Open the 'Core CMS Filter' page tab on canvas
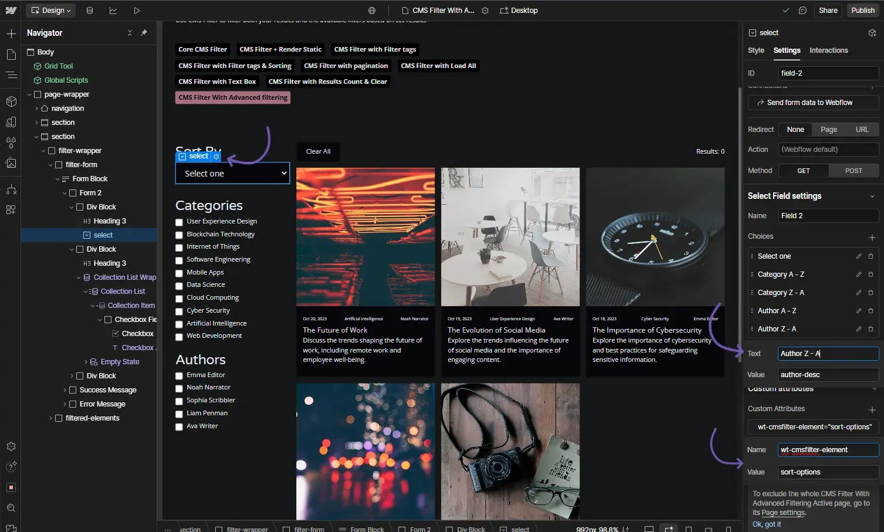 203,49
